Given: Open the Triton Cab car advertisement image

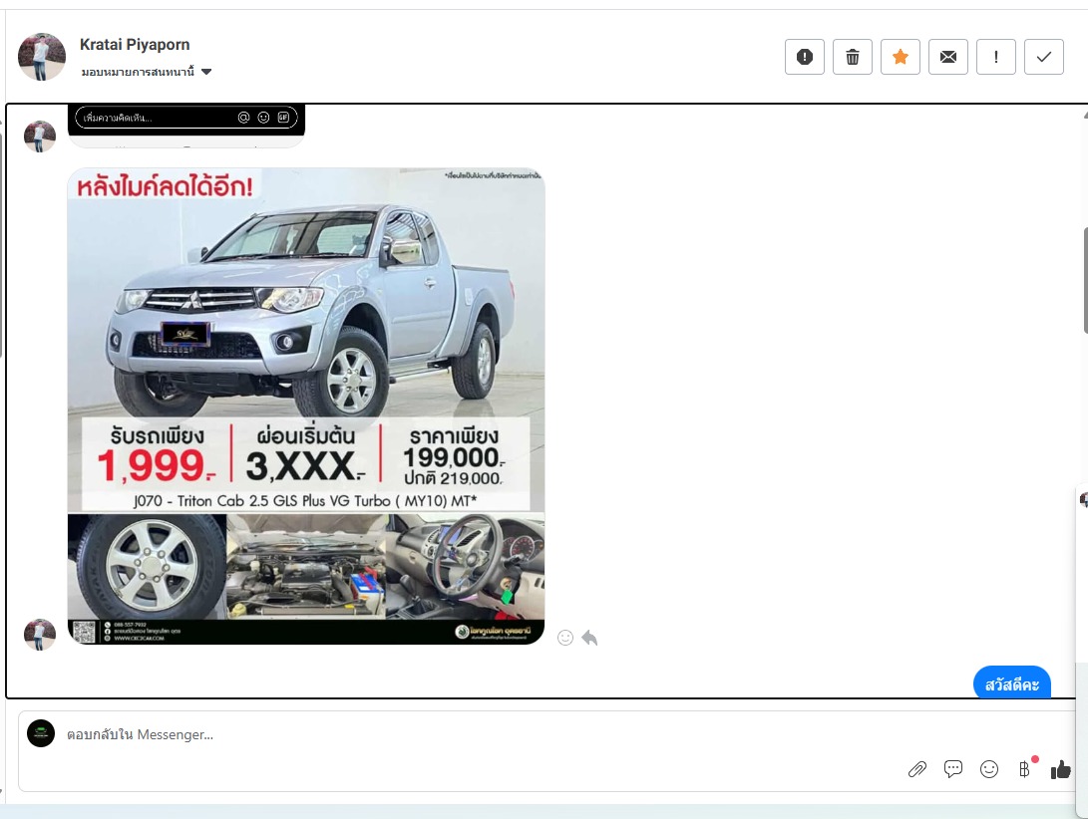Looking at the screenshot, I should point(306,406).
